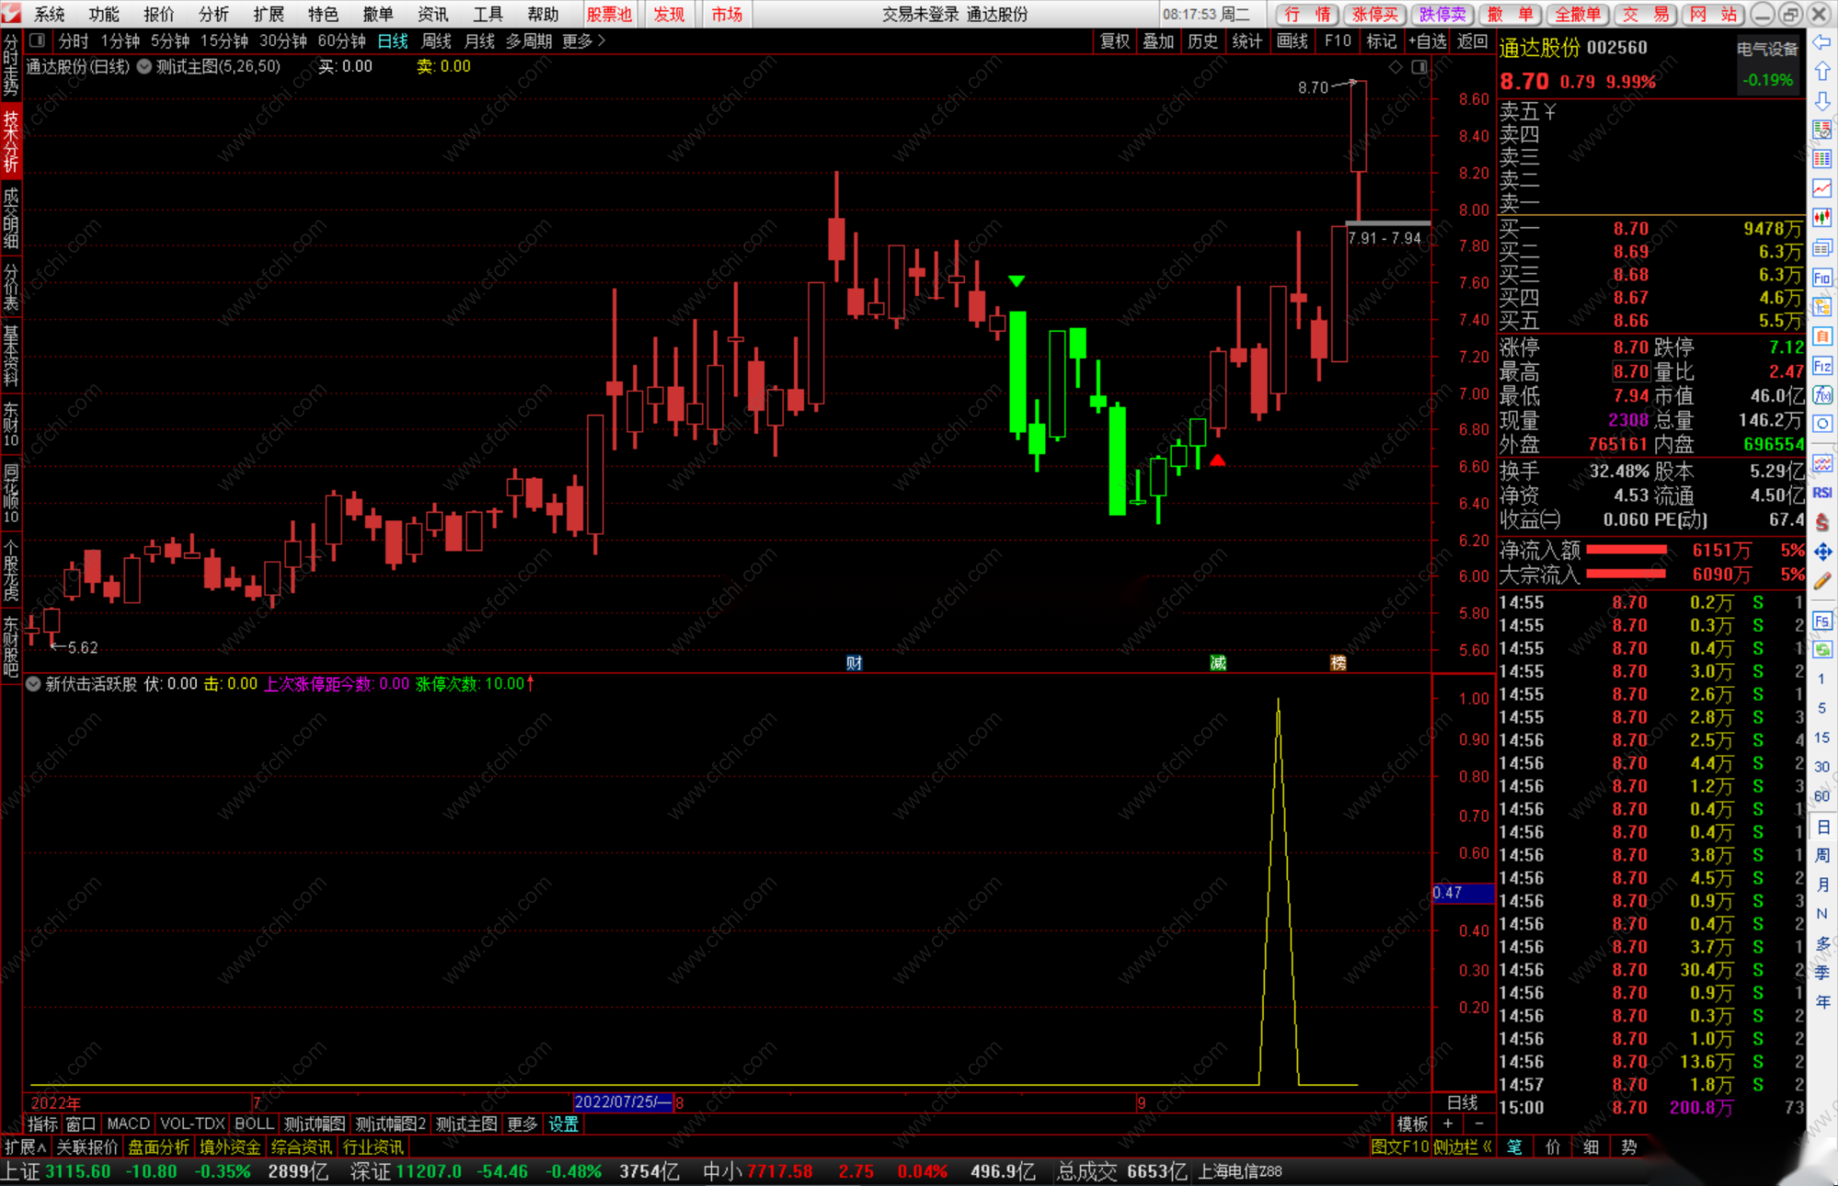This screenshot has width=1838, height=1186.
Task: Select the pencil drawing tool icon
Action: tap(1821, 581)
